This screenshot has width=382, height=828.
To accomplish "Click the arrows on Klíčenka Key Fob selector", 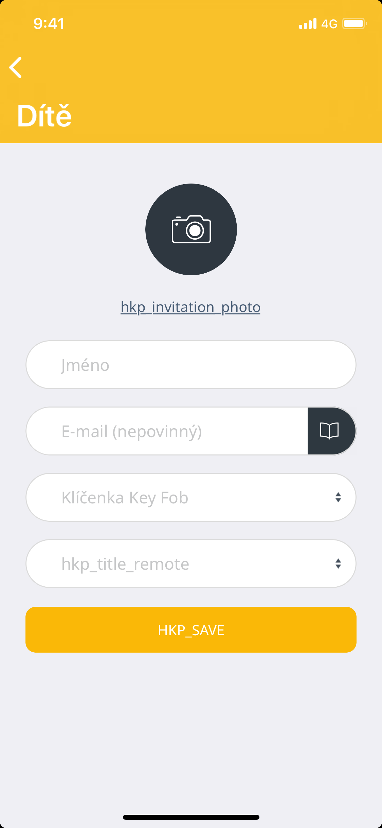I will pyautogui.click(x=338, y=497).
